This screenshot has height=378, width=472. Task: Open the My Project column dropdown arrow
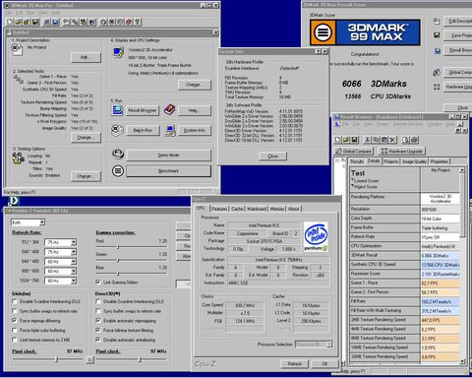[462, 170]
